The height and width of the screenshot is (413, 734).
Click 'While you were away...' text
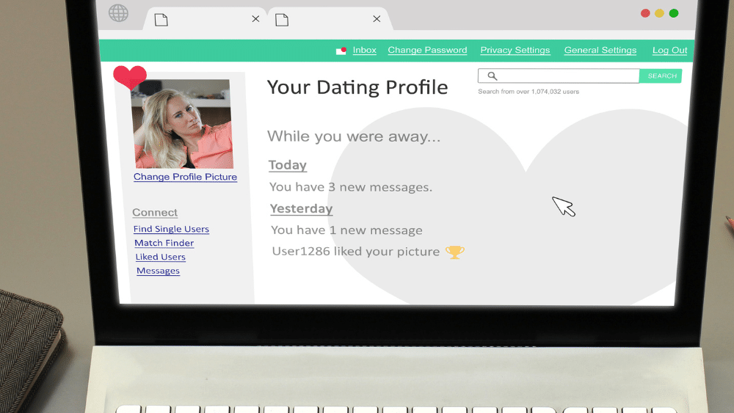tap(354, 136)
